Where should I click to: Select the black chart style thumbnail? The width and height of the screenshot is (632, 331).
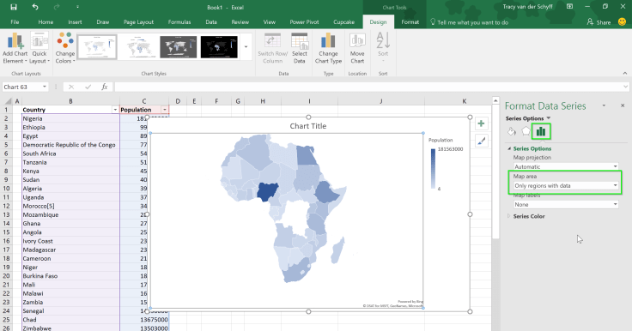pos(219,46)
